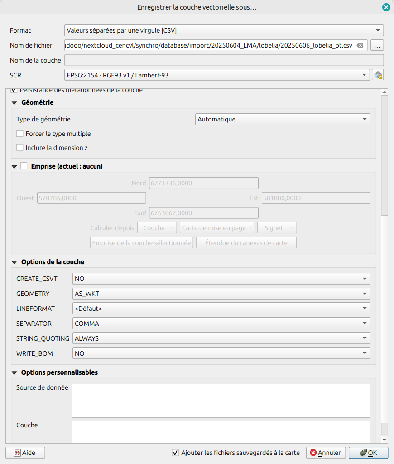394x464 pixels.
Task: Click the CRS selector globe icon
Action: pos(378,75)
